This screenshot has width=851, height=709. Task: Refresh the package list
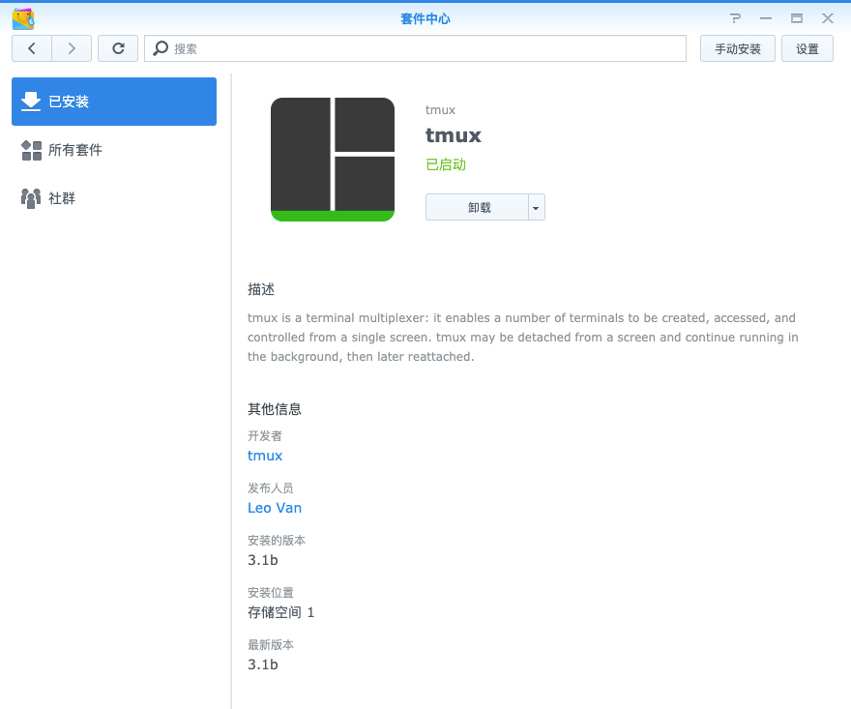(118, 48)
